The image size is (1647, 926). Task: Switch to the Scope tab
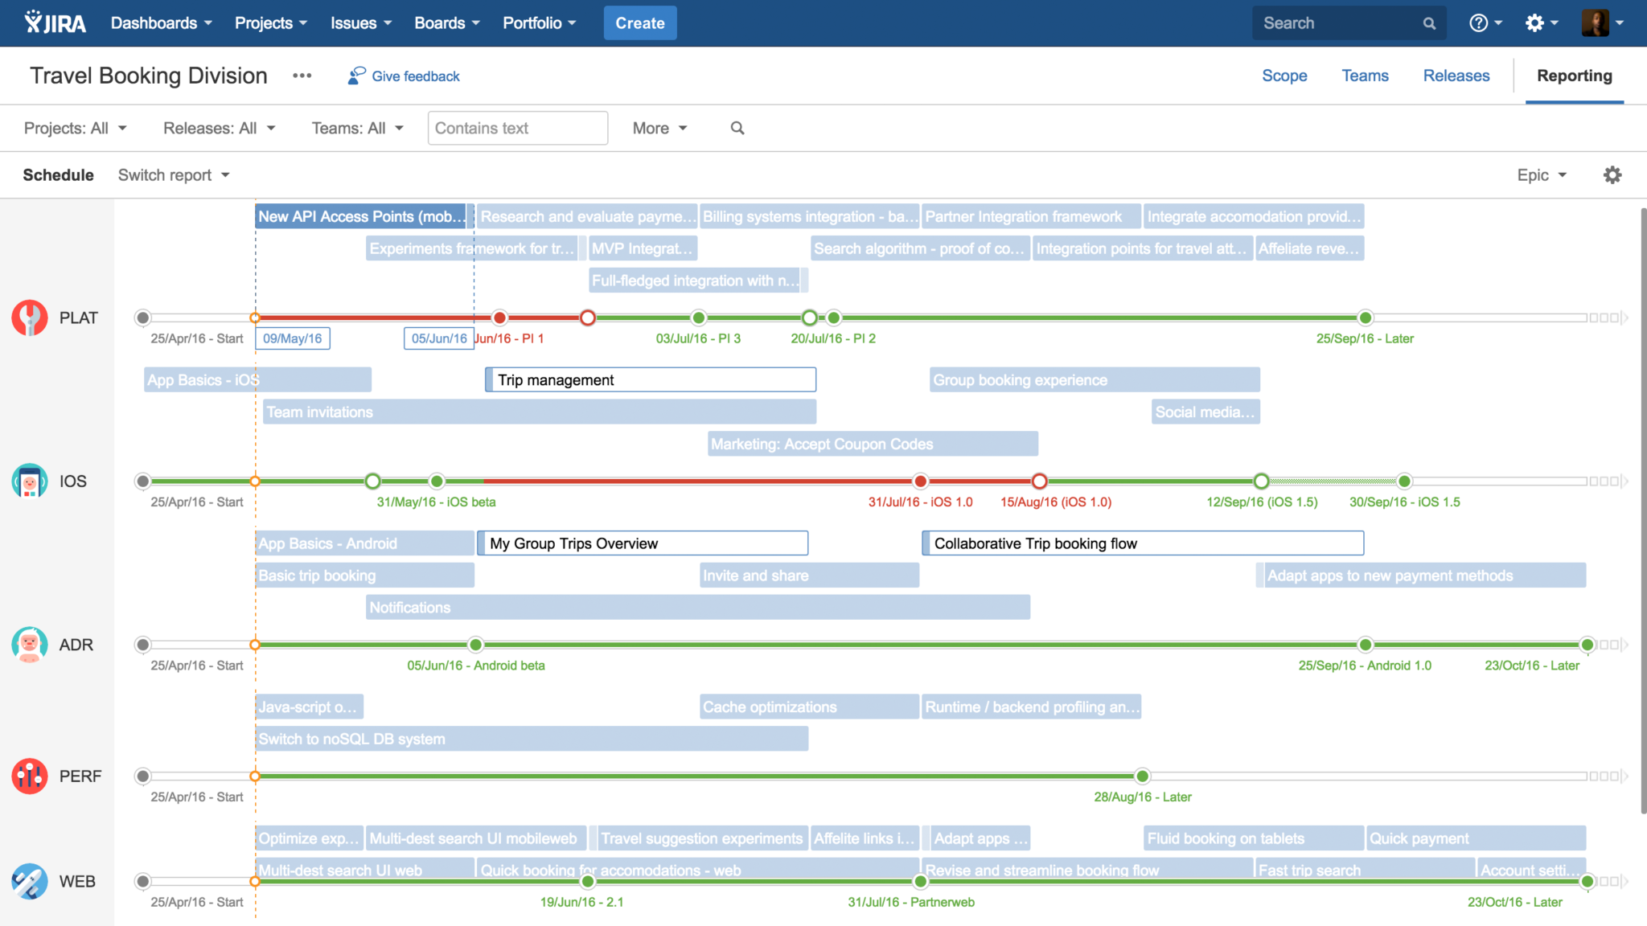(1284, 76)
